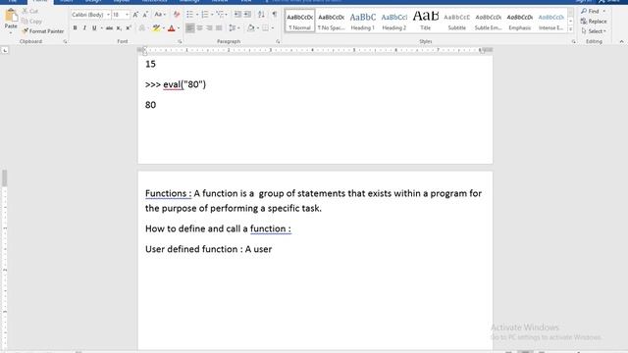628x353 pixels.
Task: Apply red font color
Action: click(172, 28)
